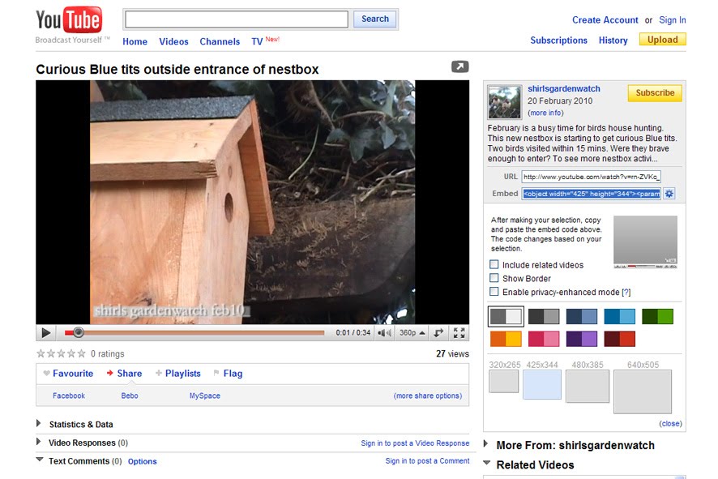Enable privacy-enhanced mode checkbox
The width and height of the screenshot is (718, 479).
(494, 292)
